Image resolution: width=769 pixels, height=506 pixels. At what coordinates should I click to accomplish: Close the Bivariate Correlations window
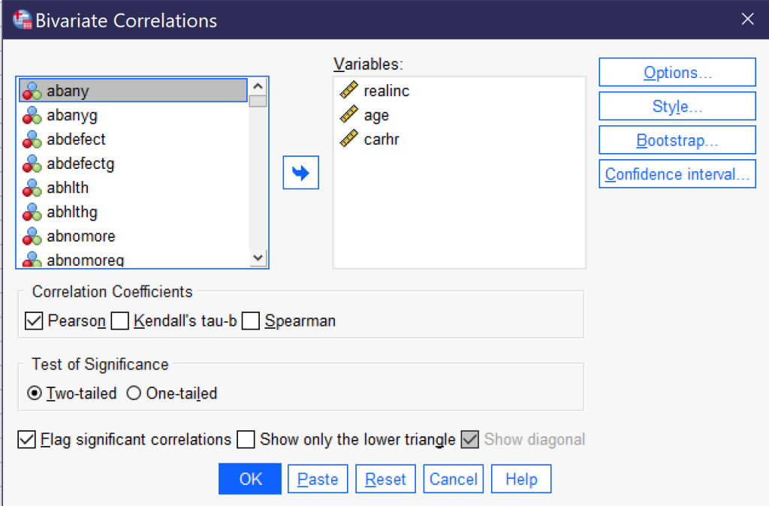click(x=747, y=19)
